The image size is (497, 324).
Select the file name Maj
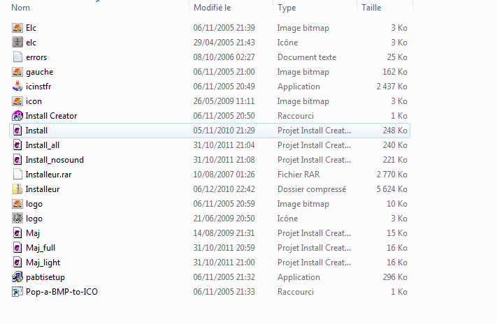click(33, 233)
